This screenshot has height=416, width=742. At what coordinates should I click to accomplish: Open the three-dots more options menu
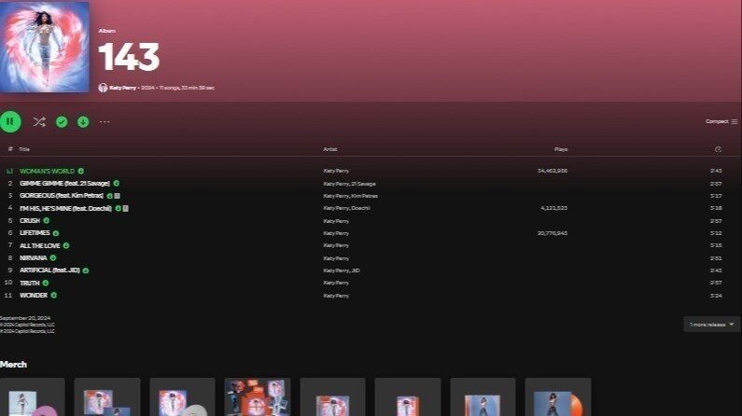[105, 121]
